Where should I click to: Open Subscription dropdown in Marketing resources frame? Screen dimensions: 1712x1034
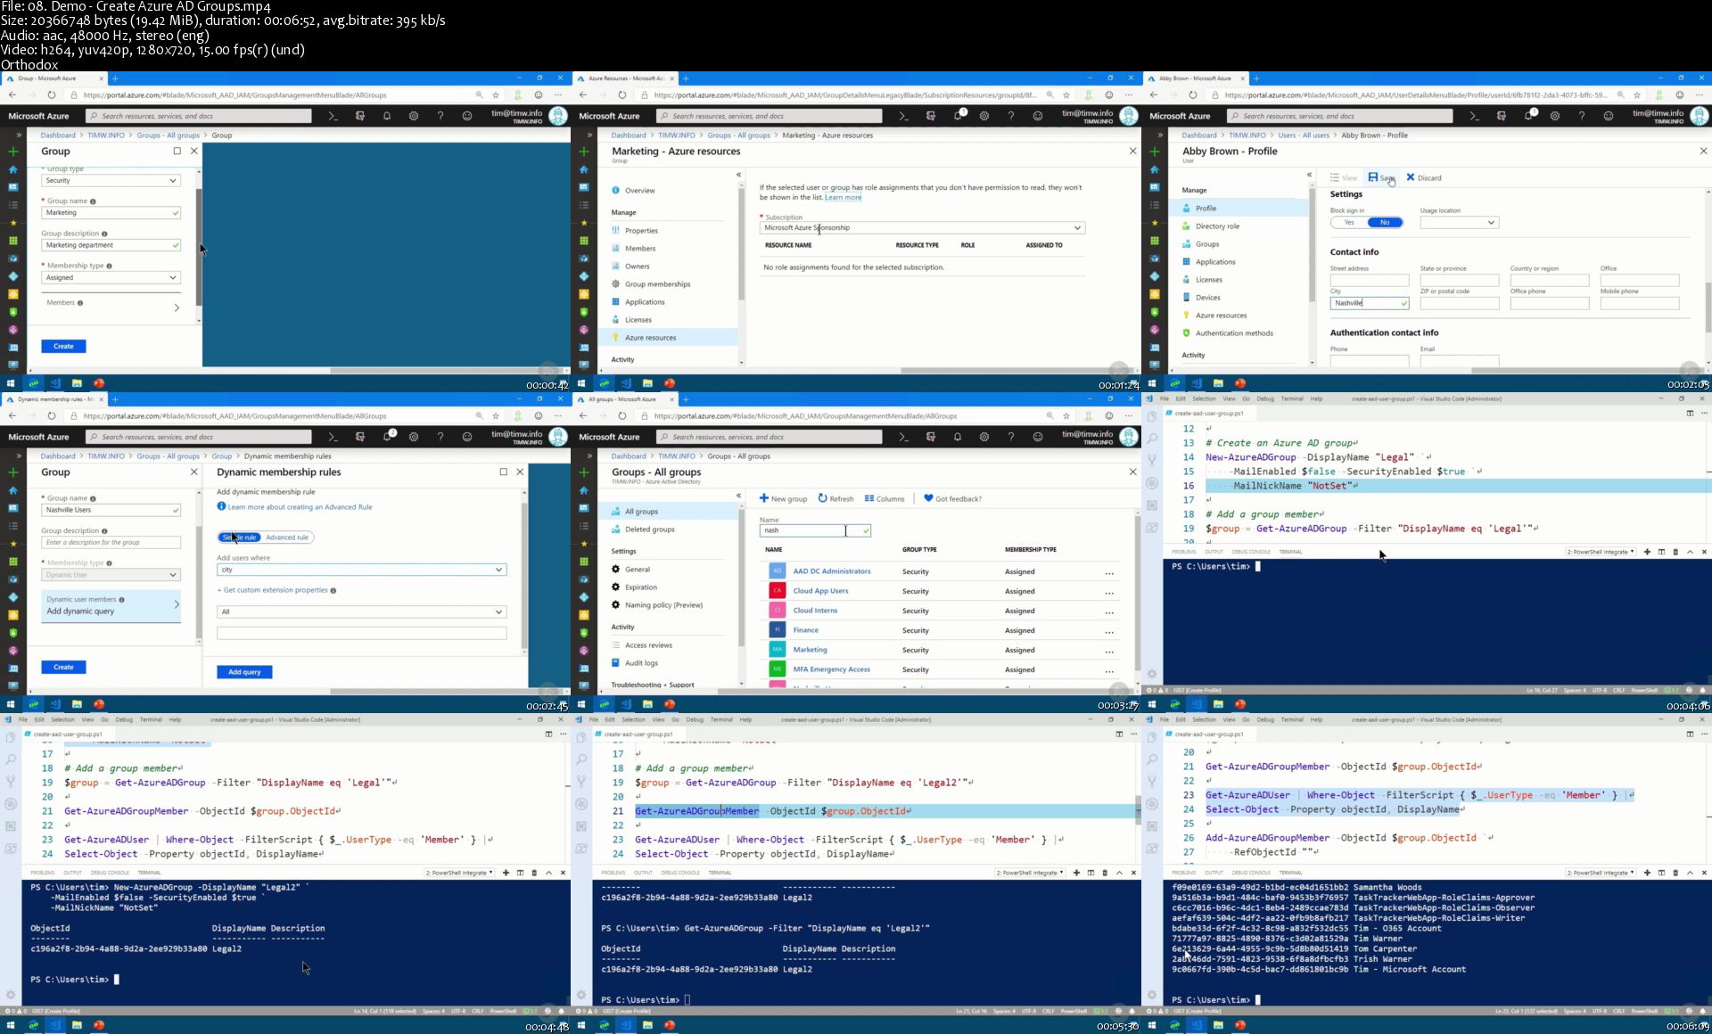tap(922, 227)
